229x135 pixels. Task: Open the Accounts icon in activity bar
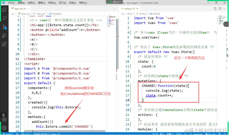point(4,119)
